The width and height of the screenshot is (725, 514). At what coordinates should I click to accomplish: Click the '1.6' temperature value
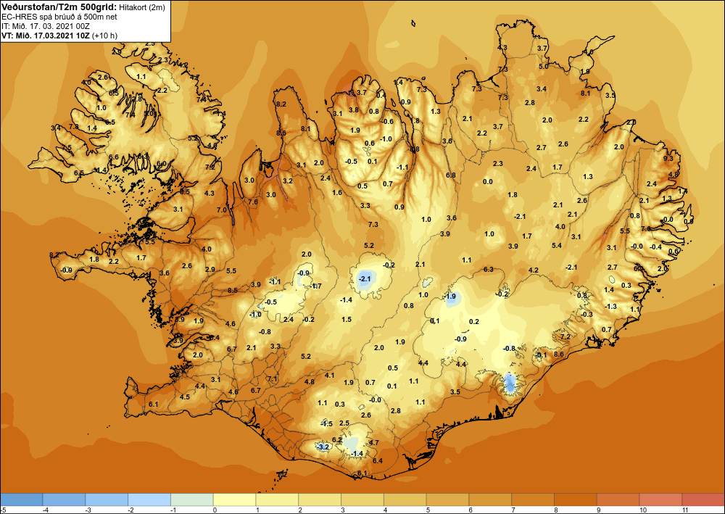(337, 192)
